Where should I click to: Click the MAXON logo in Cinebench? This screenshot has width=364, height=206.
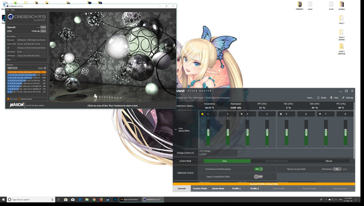(16, 105)
